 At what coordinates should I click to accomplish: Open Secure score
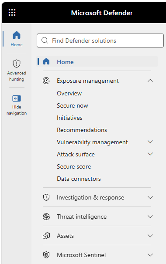tap(74, 166)
